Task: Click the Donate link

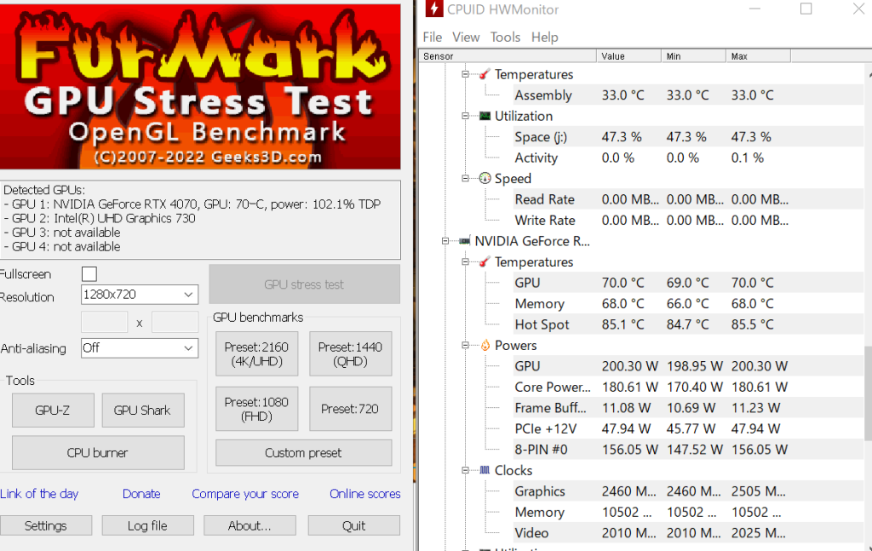Action: (x=141, y=494)
